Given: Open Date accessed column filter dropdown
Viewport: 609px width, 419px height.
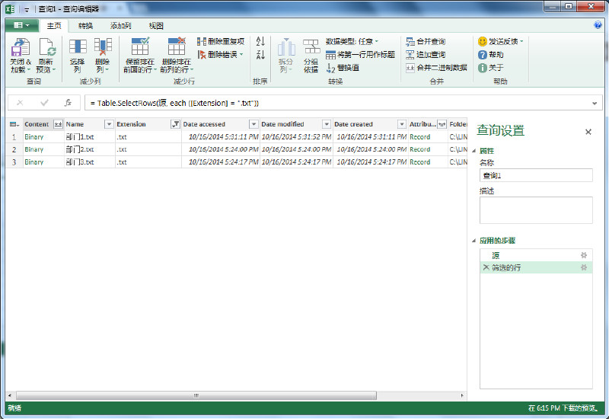Looking at the screenshot, I should (253, 124).
